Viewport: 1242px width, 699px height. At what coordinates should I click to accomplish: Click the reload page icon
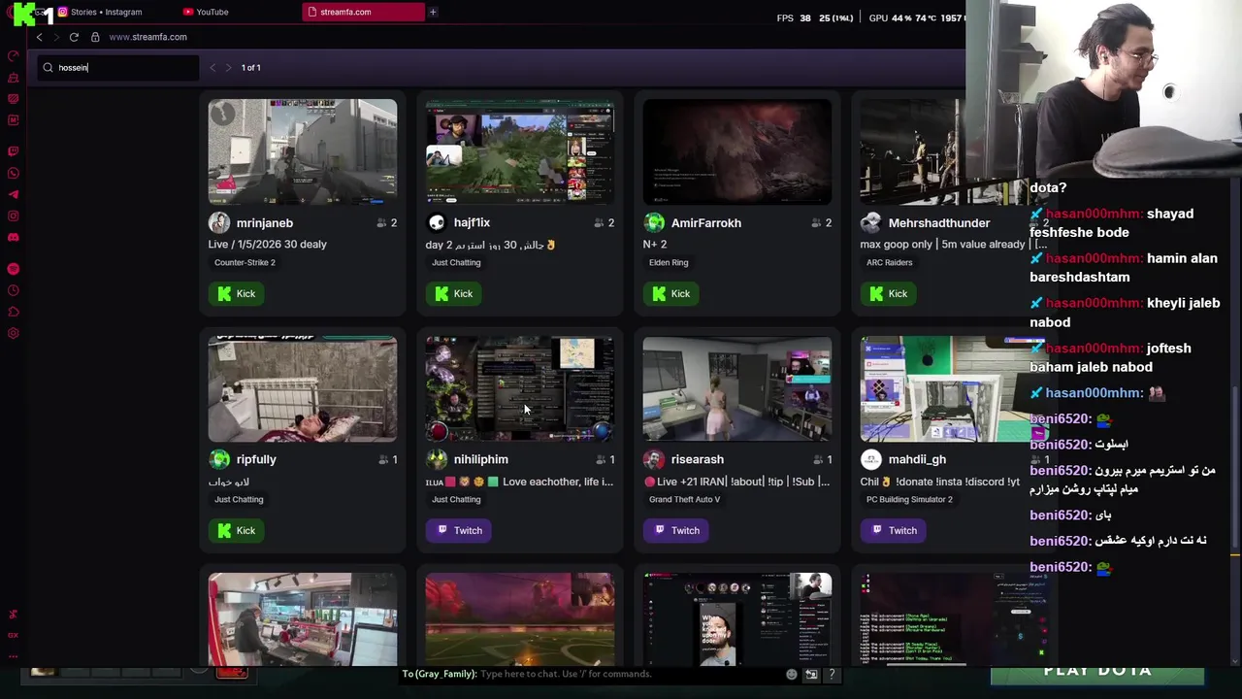click(x=74, y=37)
